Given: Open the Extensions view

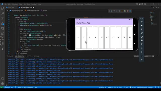Looking at the screenshot, I should pos(3,34).
